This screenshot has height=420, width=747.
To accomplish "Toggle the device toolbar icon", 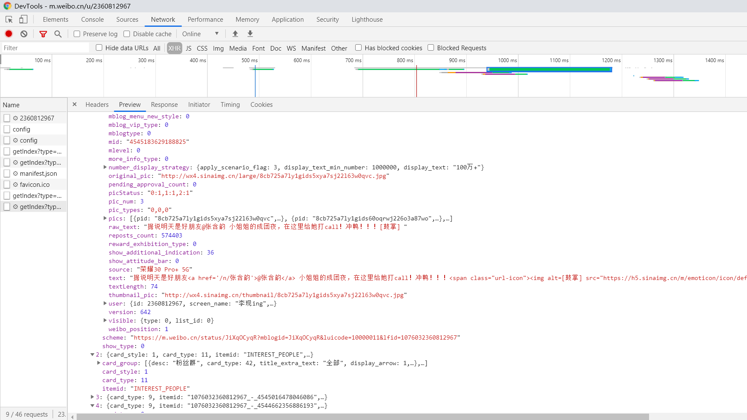I will [23, 20].
